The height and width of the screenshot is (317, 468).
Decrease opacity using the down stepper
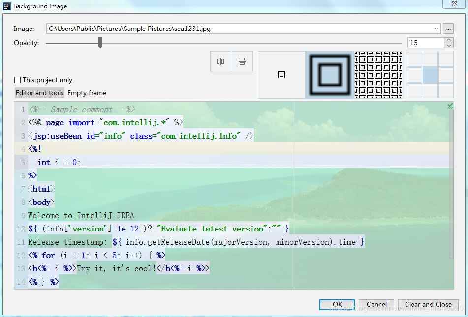(449, 46)
